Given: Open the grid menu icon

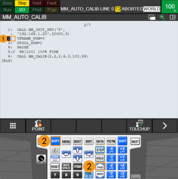Looking at the screenshot, I should pos(13,126).
